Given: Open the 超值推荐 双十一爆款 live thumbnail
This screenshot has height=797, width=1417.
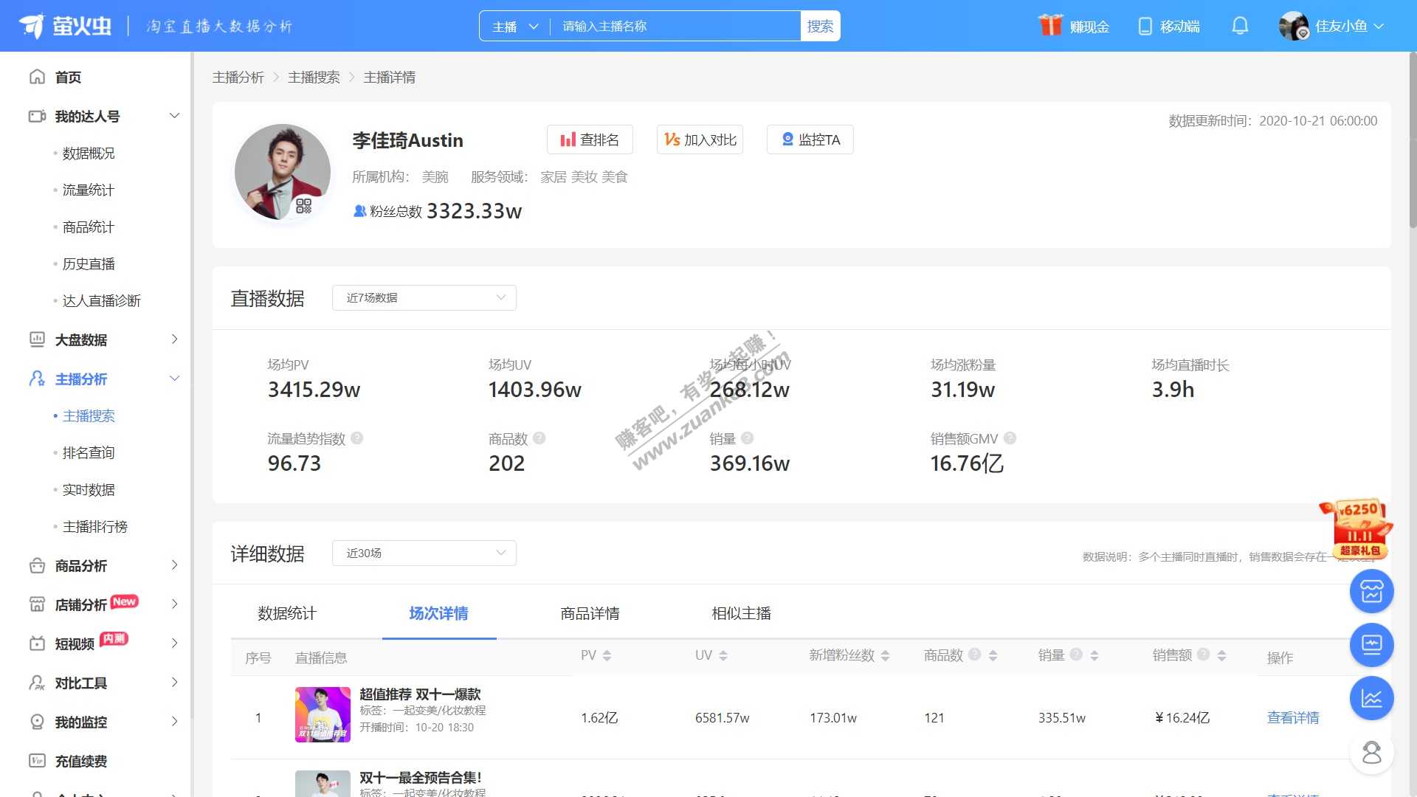Looking at the screenshot, I should [323, 714].
